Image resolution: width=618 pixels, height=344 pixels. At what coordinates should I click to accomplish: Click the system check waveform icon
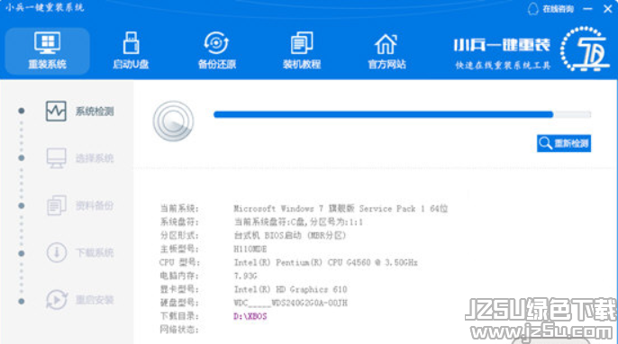(56, 111)
